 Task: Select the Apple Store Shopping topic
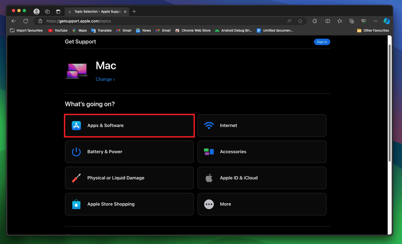coord(129,204)
